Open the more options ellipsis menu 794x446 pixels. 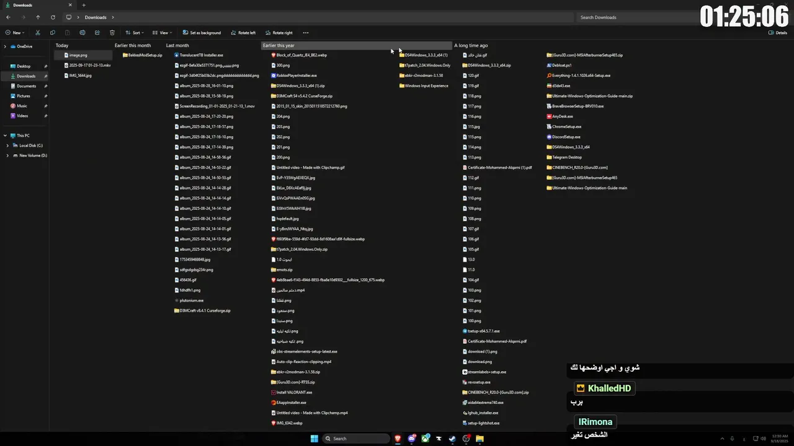(306, 33)
